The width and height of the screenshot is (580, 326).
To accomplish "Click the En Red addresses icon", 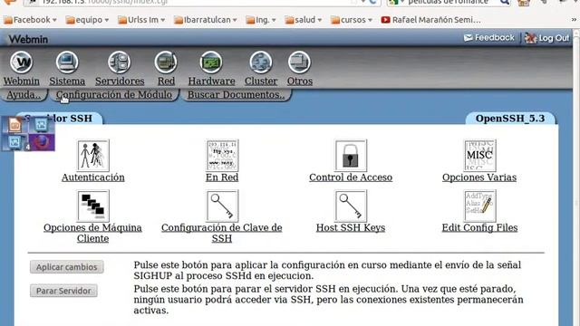I will (x=222, y=155).
